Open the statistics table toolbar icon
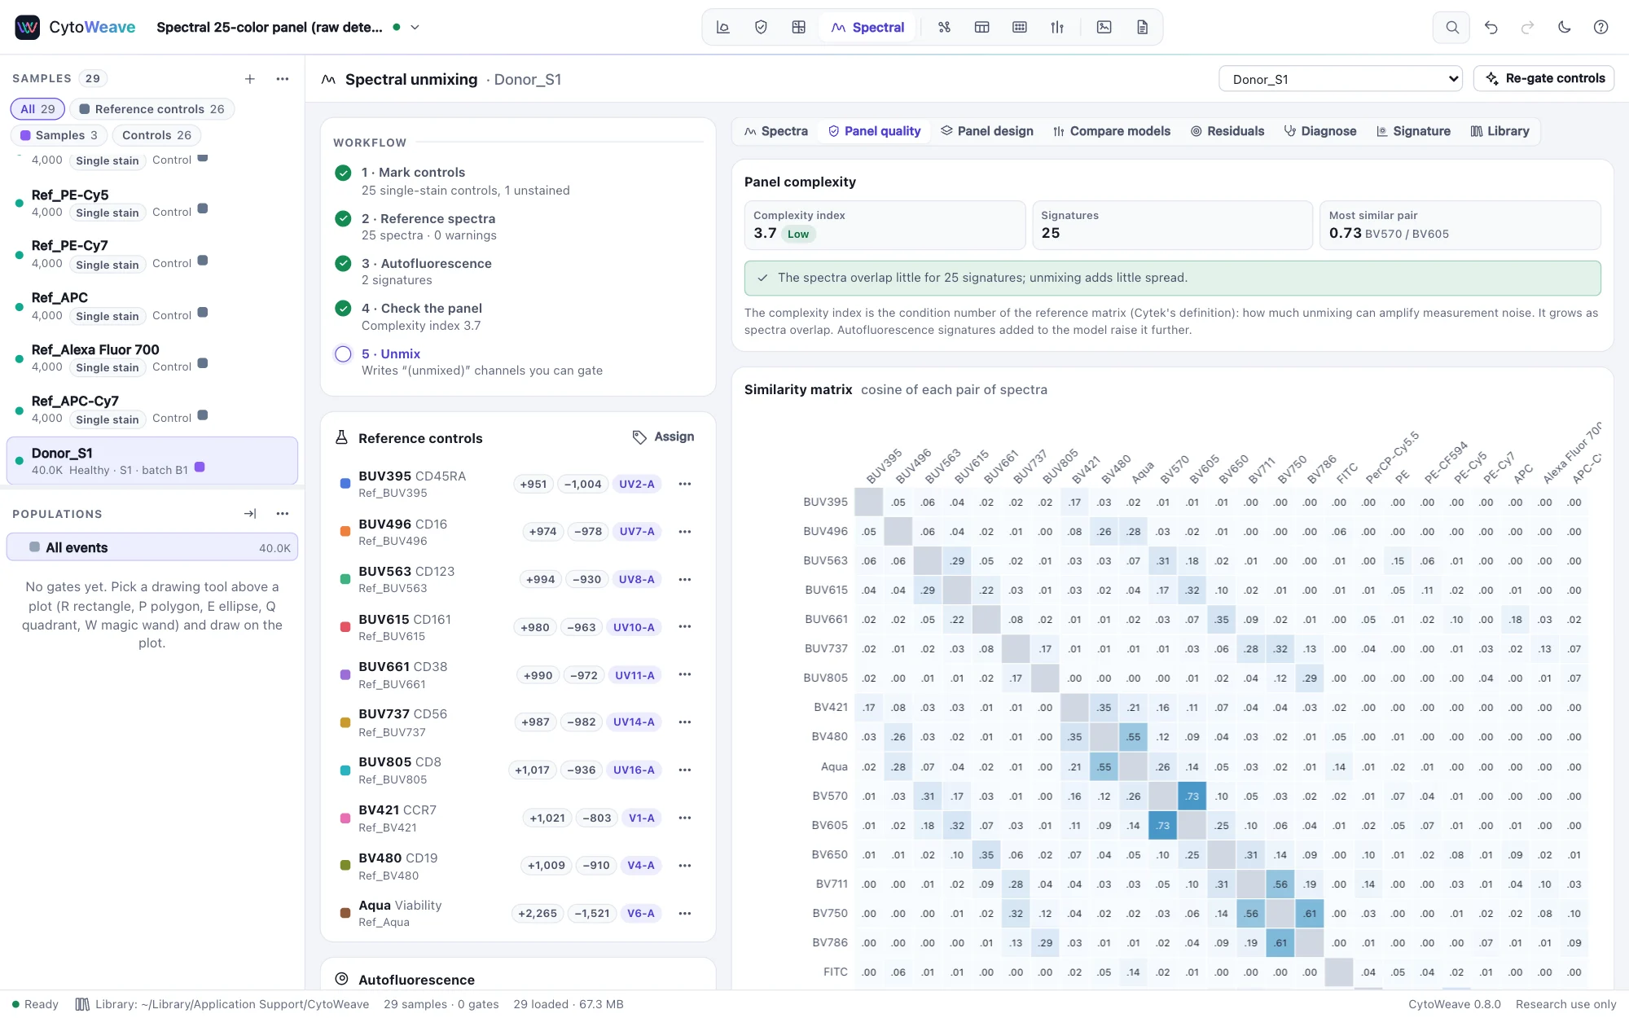Viewport: 1629px width, 1018px height. click(982, 27)
